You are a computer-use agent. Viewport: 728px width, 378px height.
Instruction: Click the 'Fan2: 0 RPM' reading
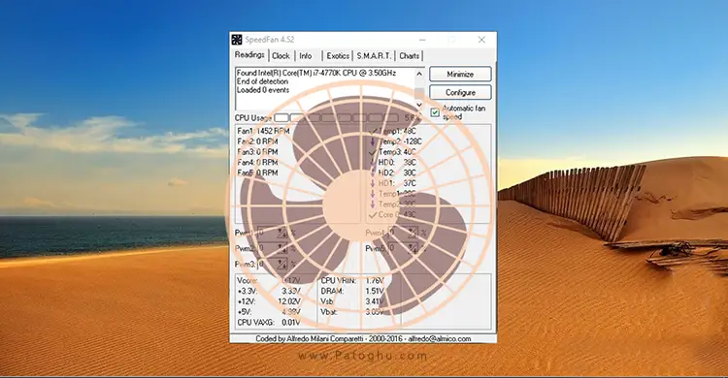point(257,142)
